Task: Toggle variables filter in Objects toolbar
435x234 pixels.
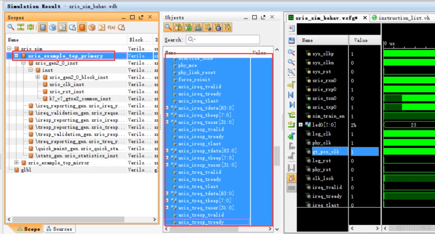Action: [x=228, y=27]
